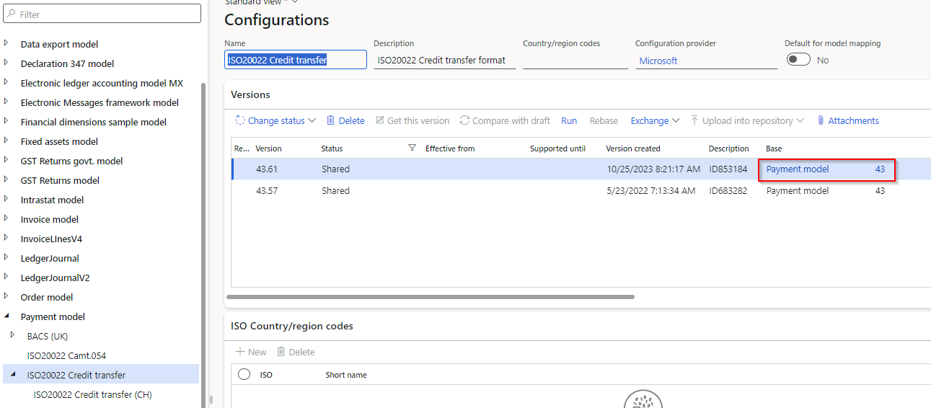Select Intrastat model tree item

click(x=52, y=200)
